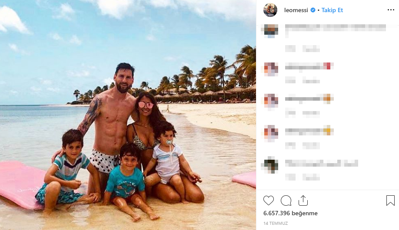The width and height of the screenshot is (399, 230).
Task: Click the blue verified badge
Action: (x=313, y=10)
